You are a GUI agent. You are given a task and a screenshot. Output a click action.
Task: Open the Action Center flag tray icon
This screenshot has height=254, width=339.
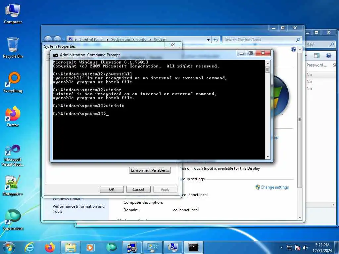pos(298,248)
